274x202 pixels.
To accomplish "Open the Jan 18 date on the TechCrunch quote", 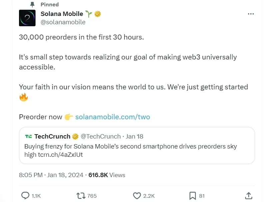I will [135, 136].
